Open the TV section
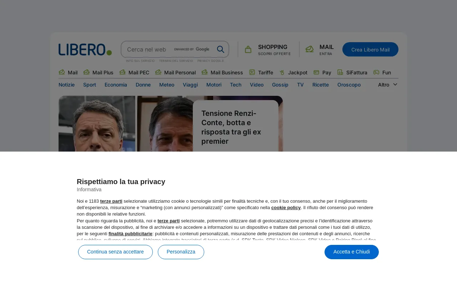The height and width of the screenshot is (286, 457). pos(300,85)
